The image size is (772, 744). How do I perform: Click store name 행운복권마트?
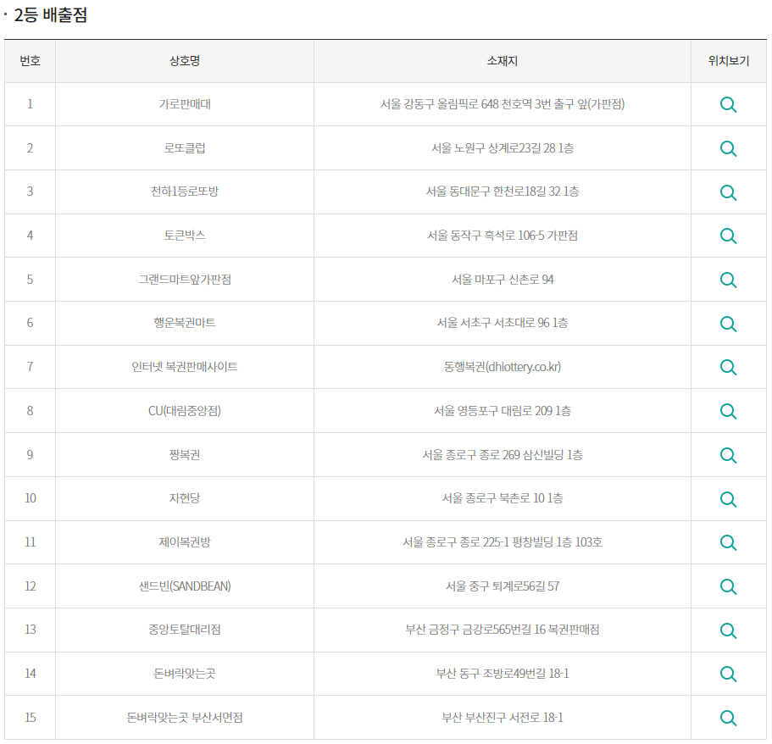pyautogui.click(x=185, y=323)
